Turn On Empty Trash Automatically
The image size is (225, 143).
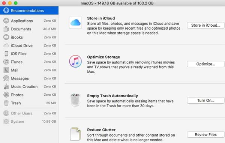click(x=205, y=101)
